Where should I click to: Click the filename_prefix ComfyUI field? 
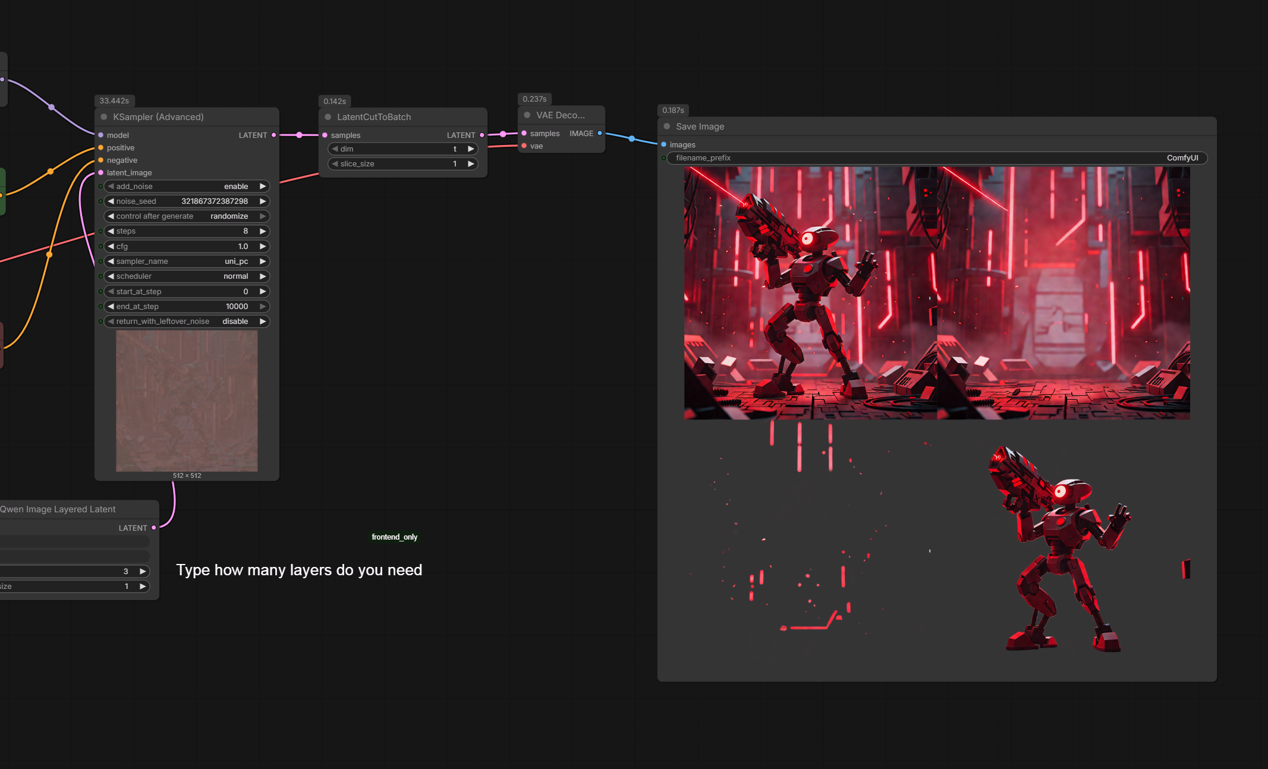click(x=937, y=158)
